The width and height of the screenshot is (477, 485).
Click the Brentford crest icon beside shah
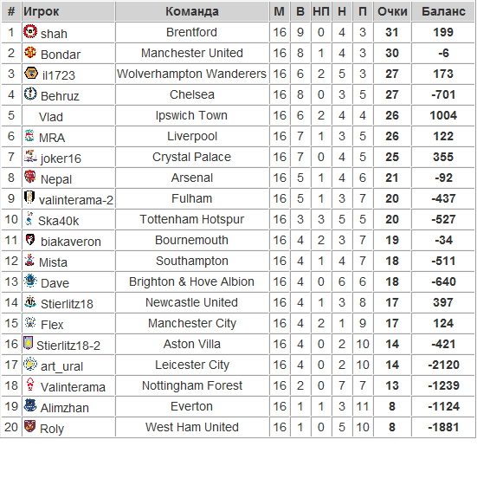[x=30, y=31]
